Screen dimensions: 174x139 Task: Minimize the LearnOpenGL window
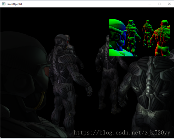coord(149,4)
